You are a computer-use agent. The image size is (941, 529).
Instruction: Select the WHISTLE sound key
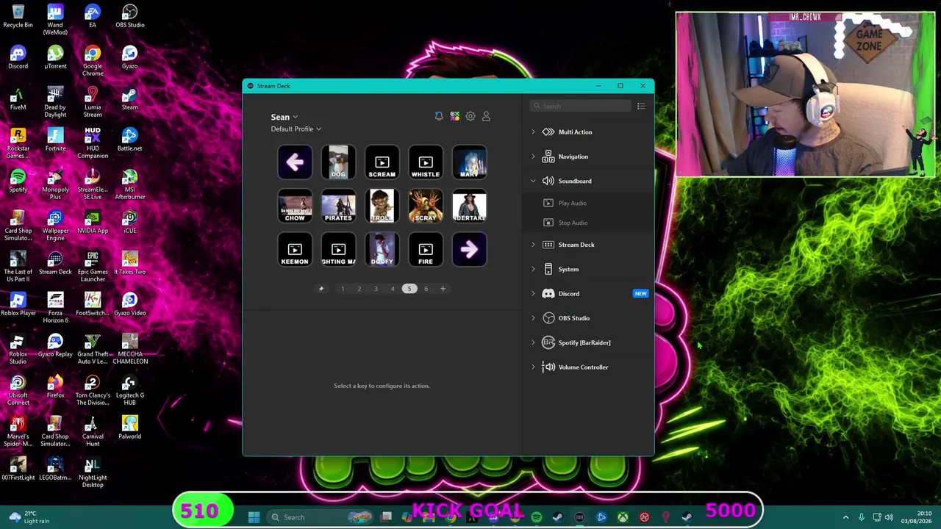pos(426,162)
